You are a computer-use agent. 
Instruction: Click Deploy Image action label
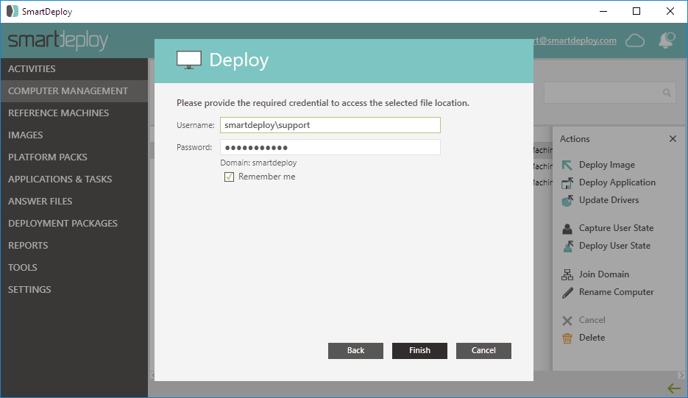(607, 165)
